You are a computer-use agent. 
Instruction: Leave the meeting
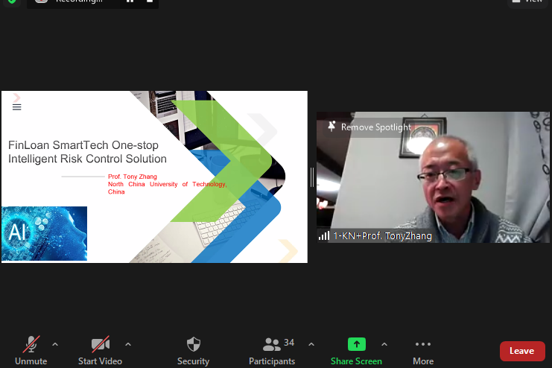522,351
